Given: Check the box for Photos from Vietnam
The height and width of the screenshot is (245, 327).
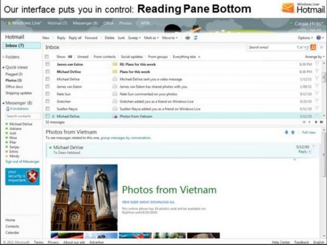Looking at the screenshot, I should (x=47, y=116).
